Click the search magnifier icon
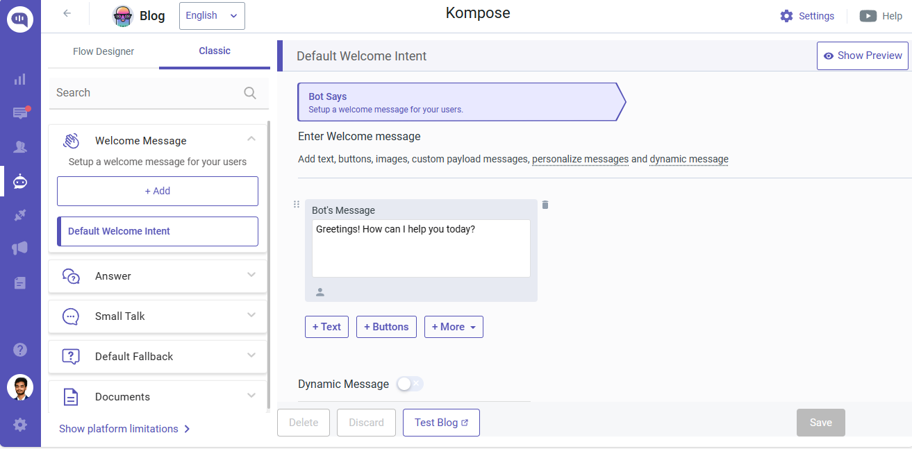Screen dimensions: 912x449 (250, 93)
